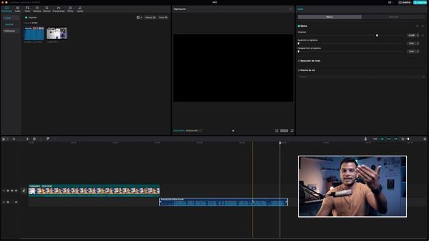Select the blue audio file thumbnail
The height and width of the screenshot is (241, 429).
34,33
